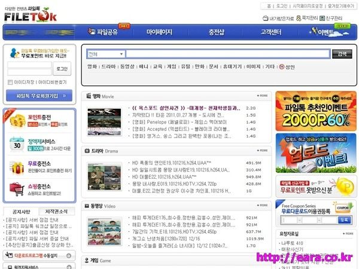Click 다운로드프로그램 수동설치 arrow icon
The image size is (359, 269).
pyautogui.click(x=68, y=255)
